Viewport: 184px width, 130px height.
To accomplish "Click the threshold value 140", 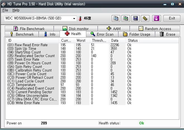I will [94, 56].
